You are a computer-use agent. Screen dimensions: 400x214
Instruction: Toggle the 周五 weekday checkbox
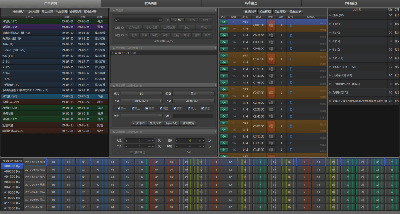tap(175, 108)
